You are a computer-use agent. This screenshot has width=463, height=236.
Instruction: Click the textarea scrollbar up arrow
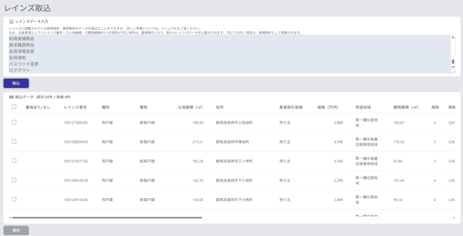pos(453,38)
